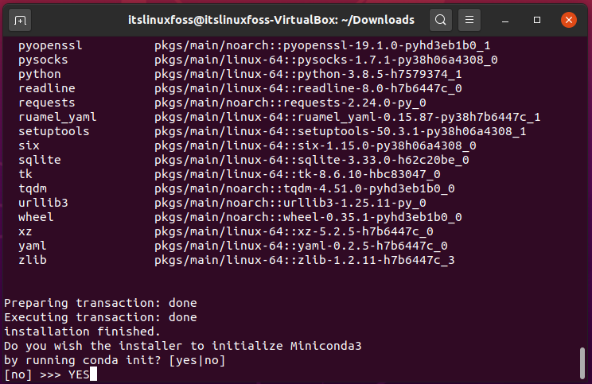Click the line installation finished.

(82, 332)
